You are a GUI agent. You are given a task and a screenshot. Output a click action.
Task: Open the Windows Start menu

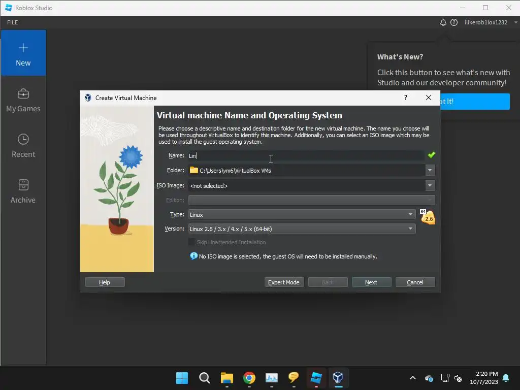click(x=182, y=378)
